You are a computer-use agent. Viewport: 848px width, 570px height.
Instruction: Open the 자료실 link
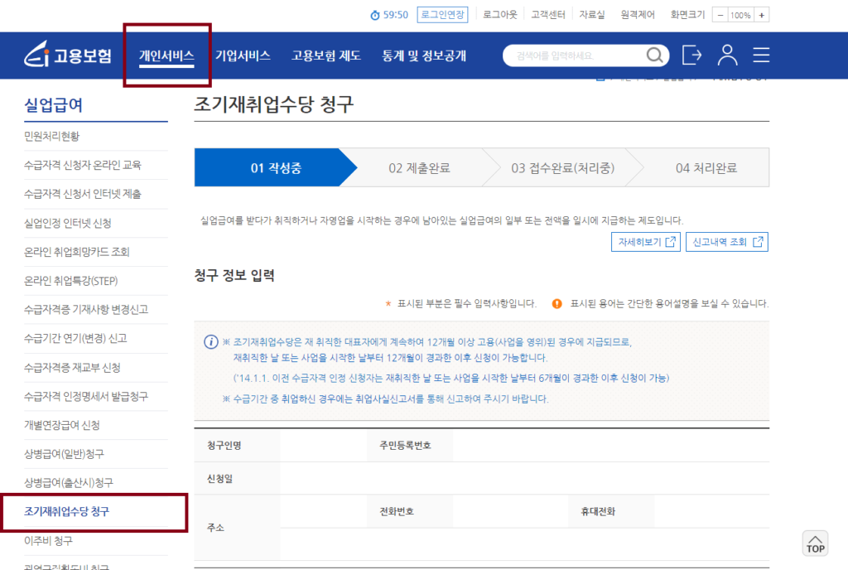(592, 14)
